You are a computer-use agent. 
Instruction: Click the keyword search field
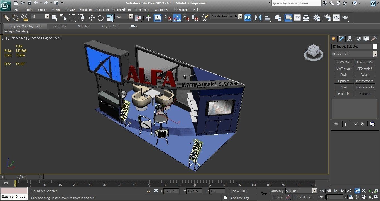tap(296, 3)
